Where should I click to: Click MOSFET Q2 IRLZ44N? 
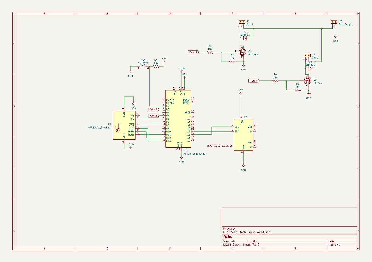[308, 81]
